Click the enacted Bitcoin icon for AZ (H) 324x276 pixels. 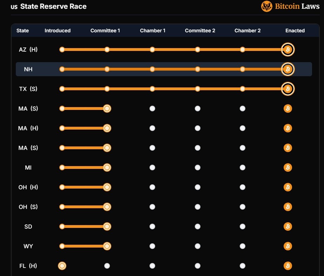(x=287, y=50)
